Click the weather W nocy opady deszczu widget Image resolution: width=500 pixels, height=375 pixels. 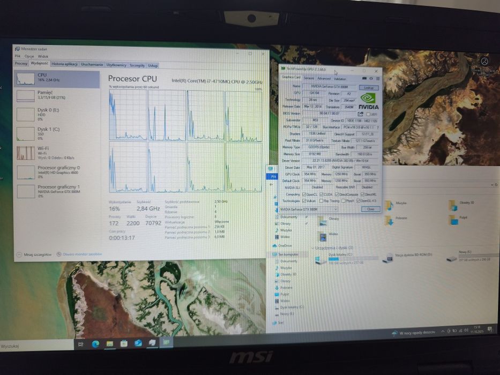click(414, 332)
